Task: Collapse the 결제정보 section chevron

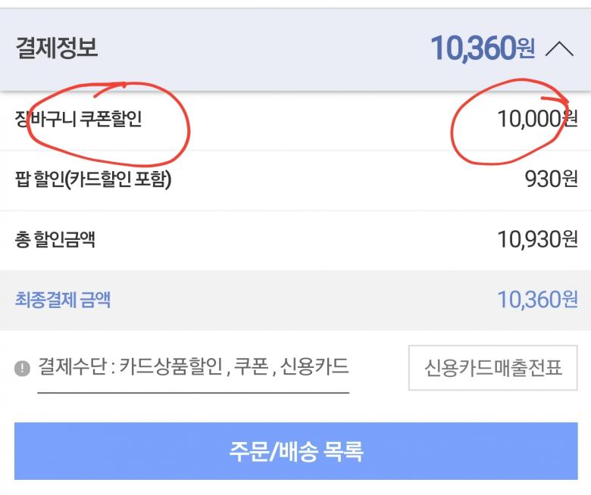Action: [x=559, y=50]
